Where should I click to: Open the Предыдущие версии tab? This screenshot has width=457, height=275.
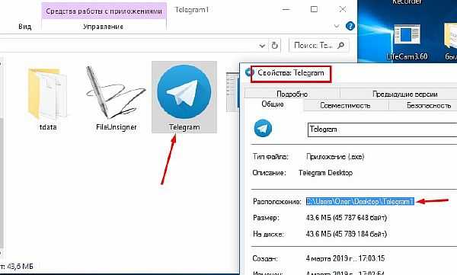pyautogui.click(x=404, y=94)
